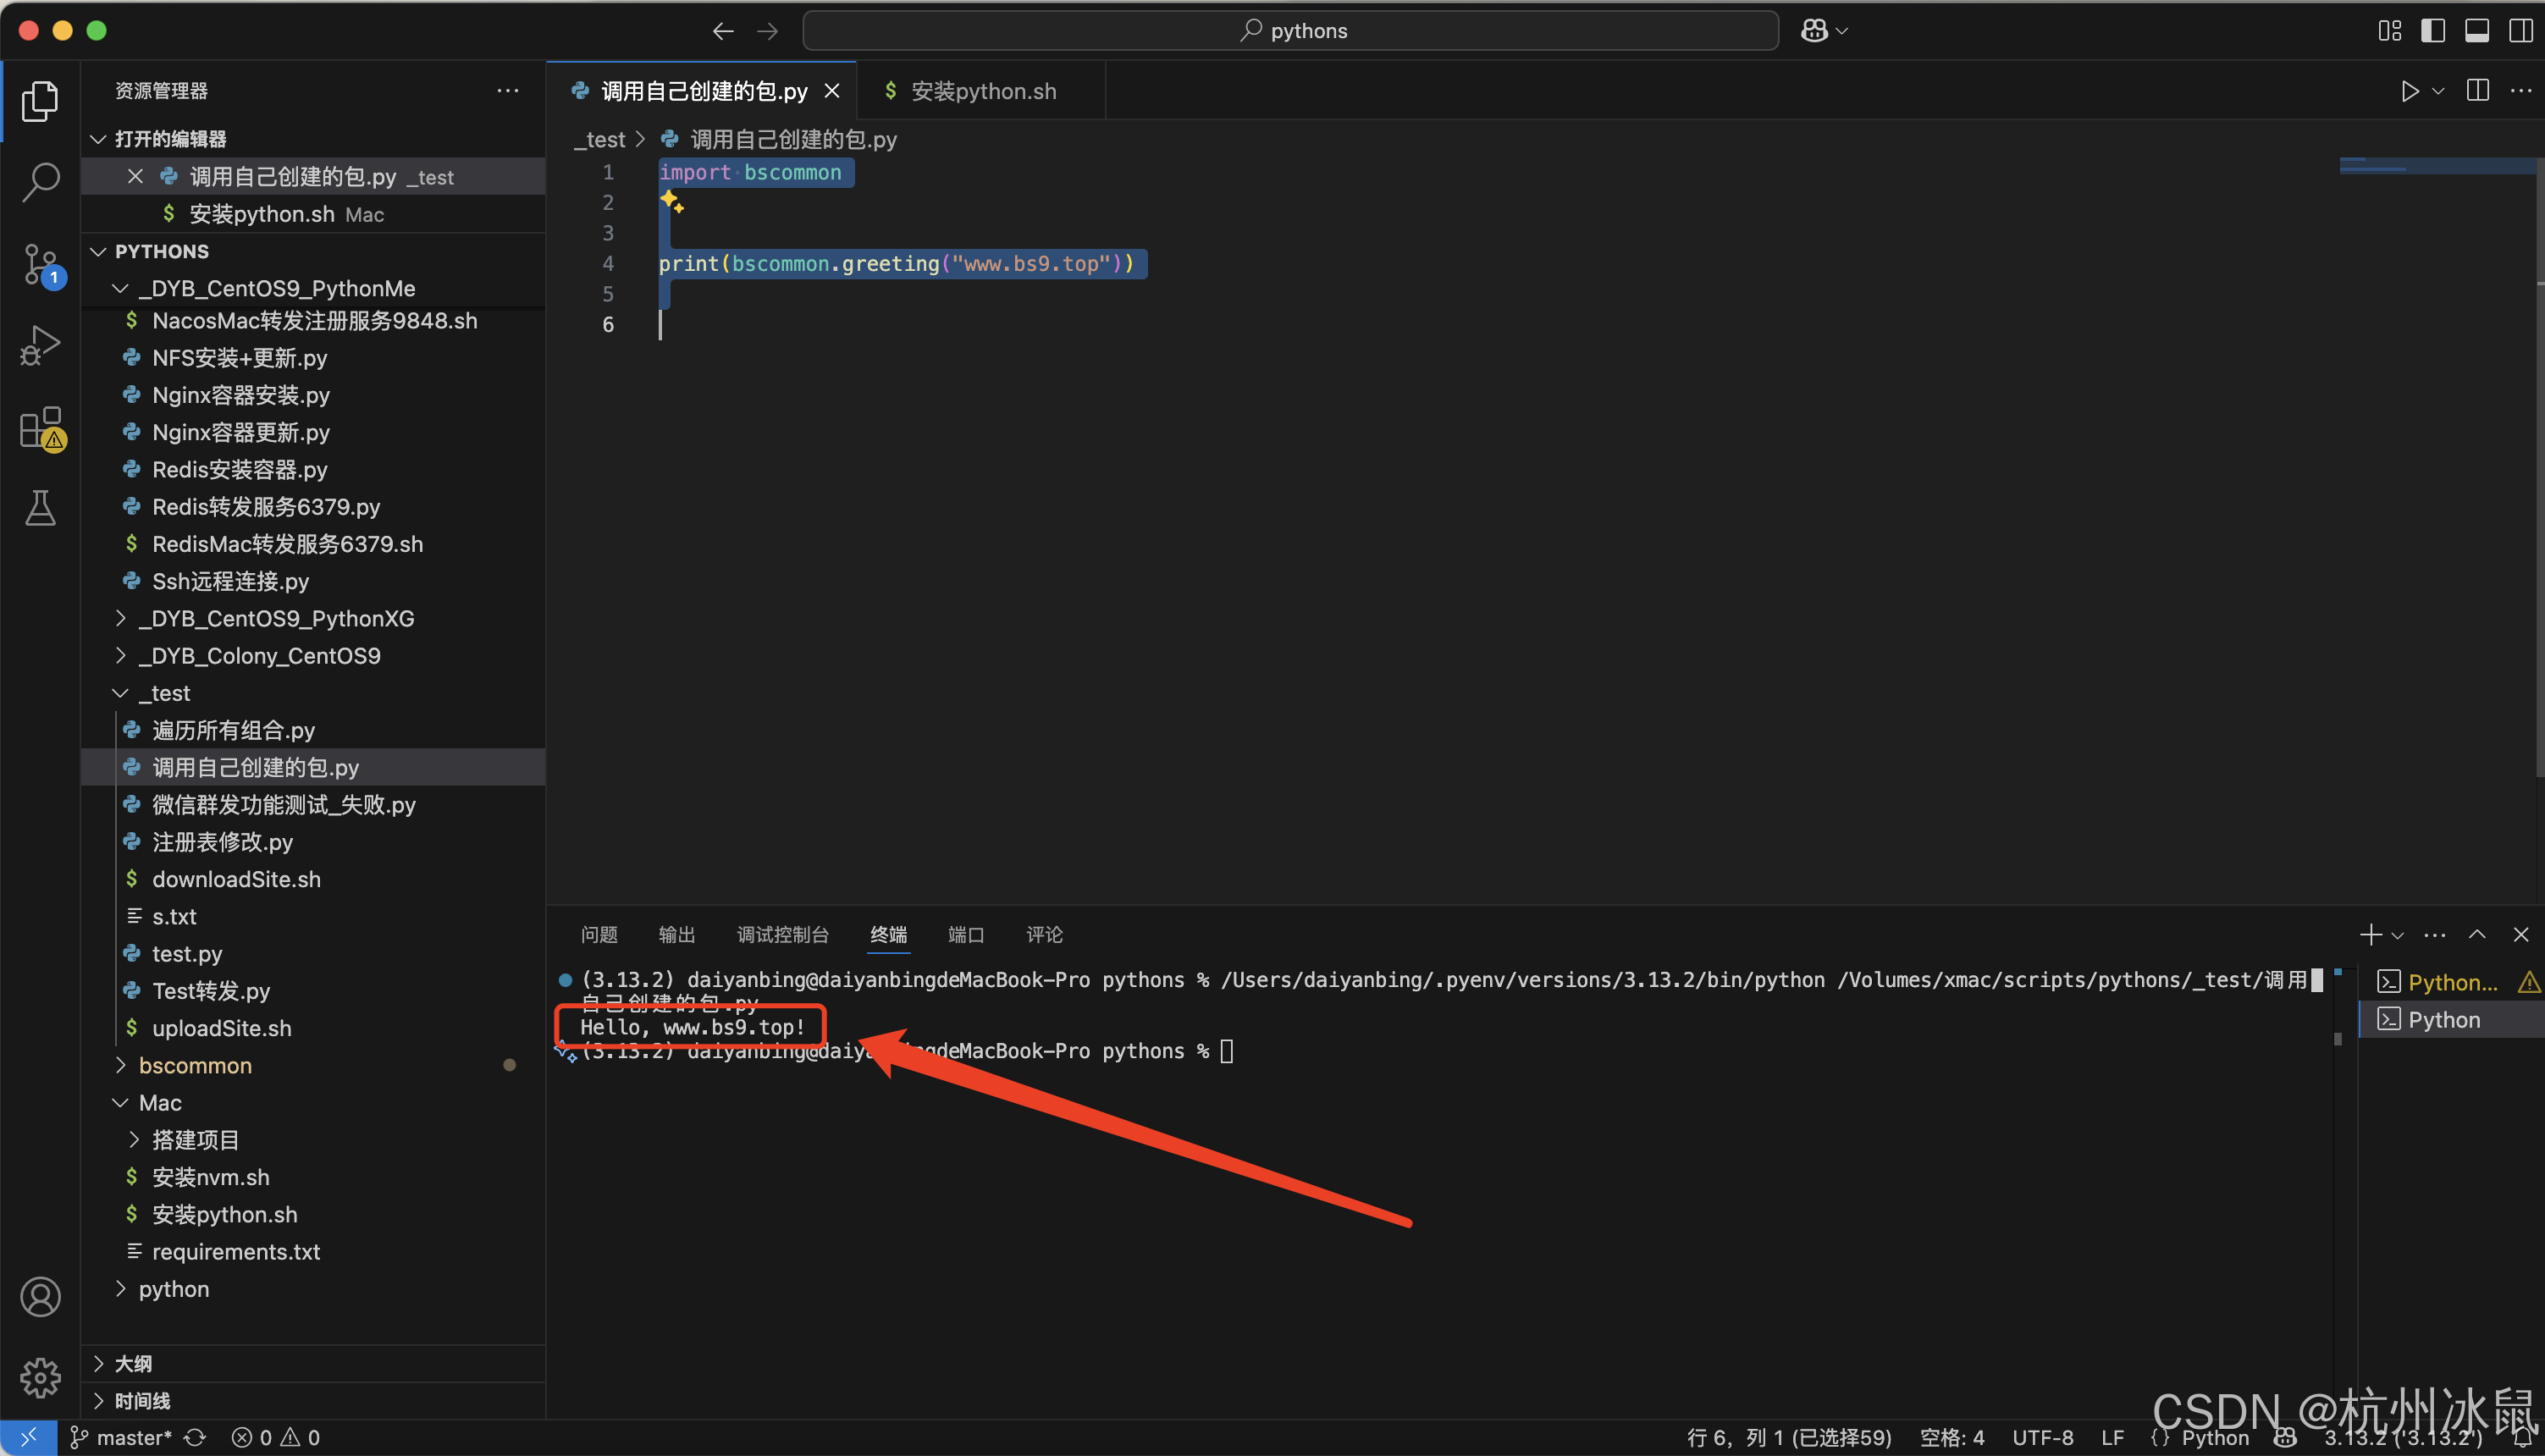Screen dimensions: 2545x1456
Task: Open the Search view in the Activity Bar
Action: coord(40,182)
